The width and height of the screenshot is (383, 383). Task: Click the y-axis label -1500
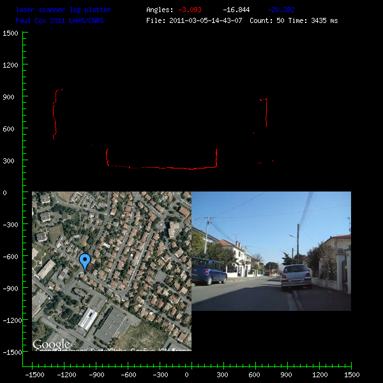click(13, 352)
